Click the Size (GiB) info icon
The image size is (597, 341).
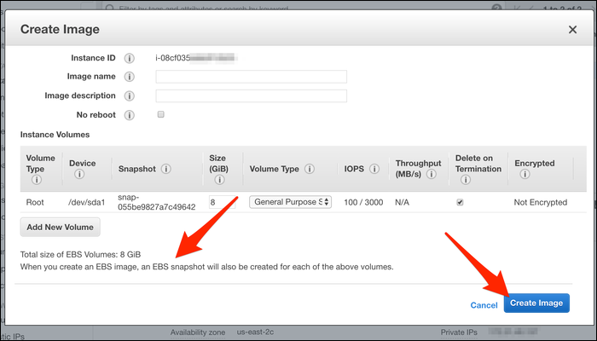coord(219,180)
